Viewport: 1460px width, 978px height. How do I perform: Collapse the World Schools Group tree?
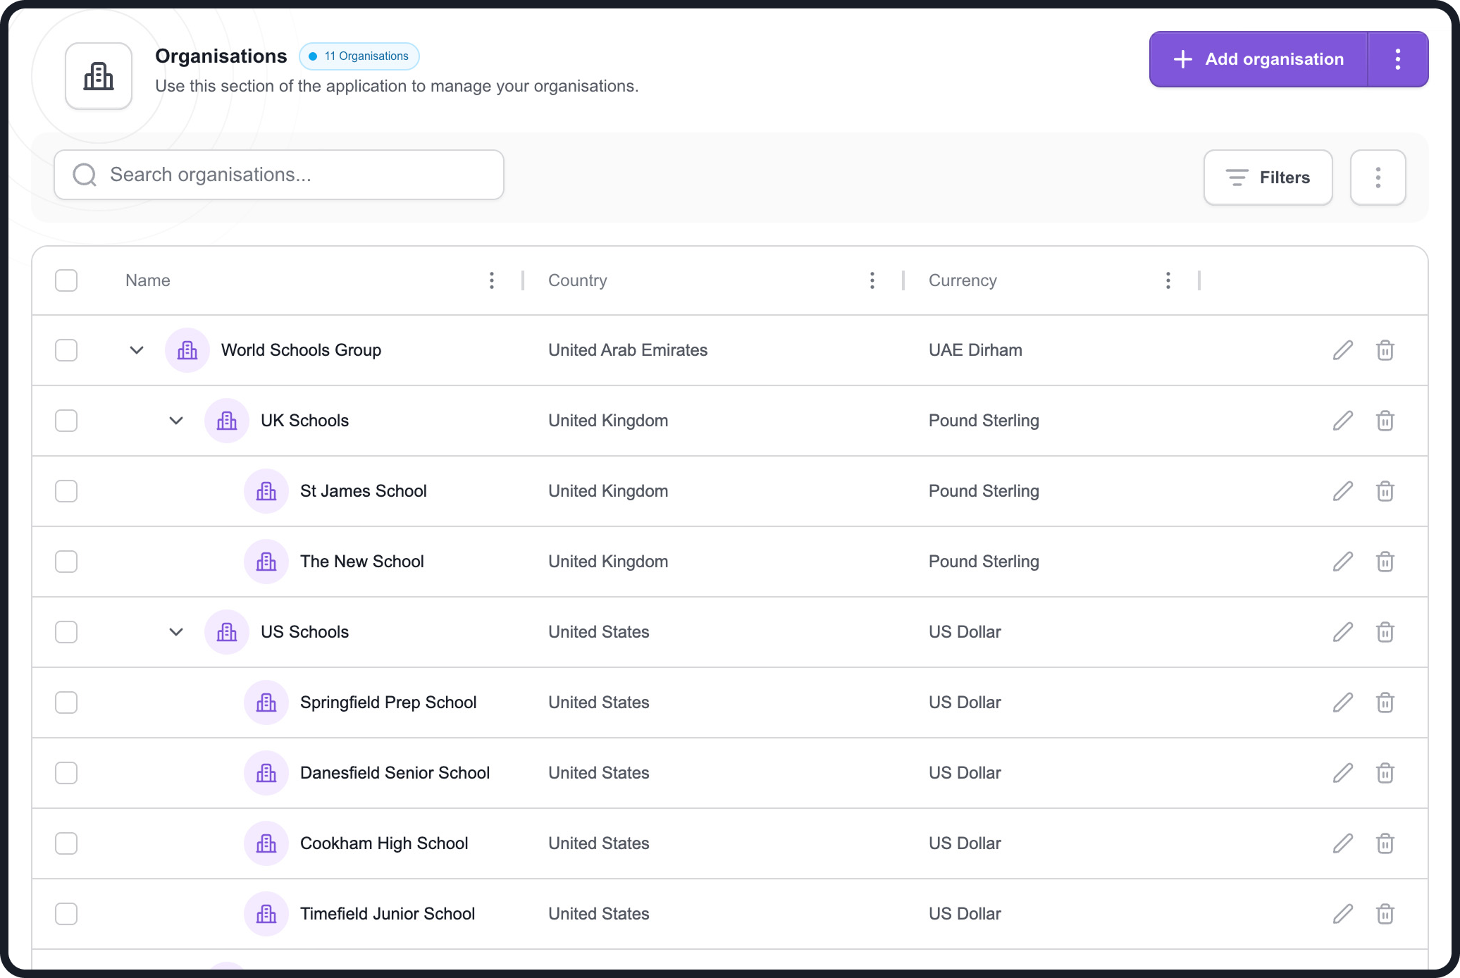(137, 350)
